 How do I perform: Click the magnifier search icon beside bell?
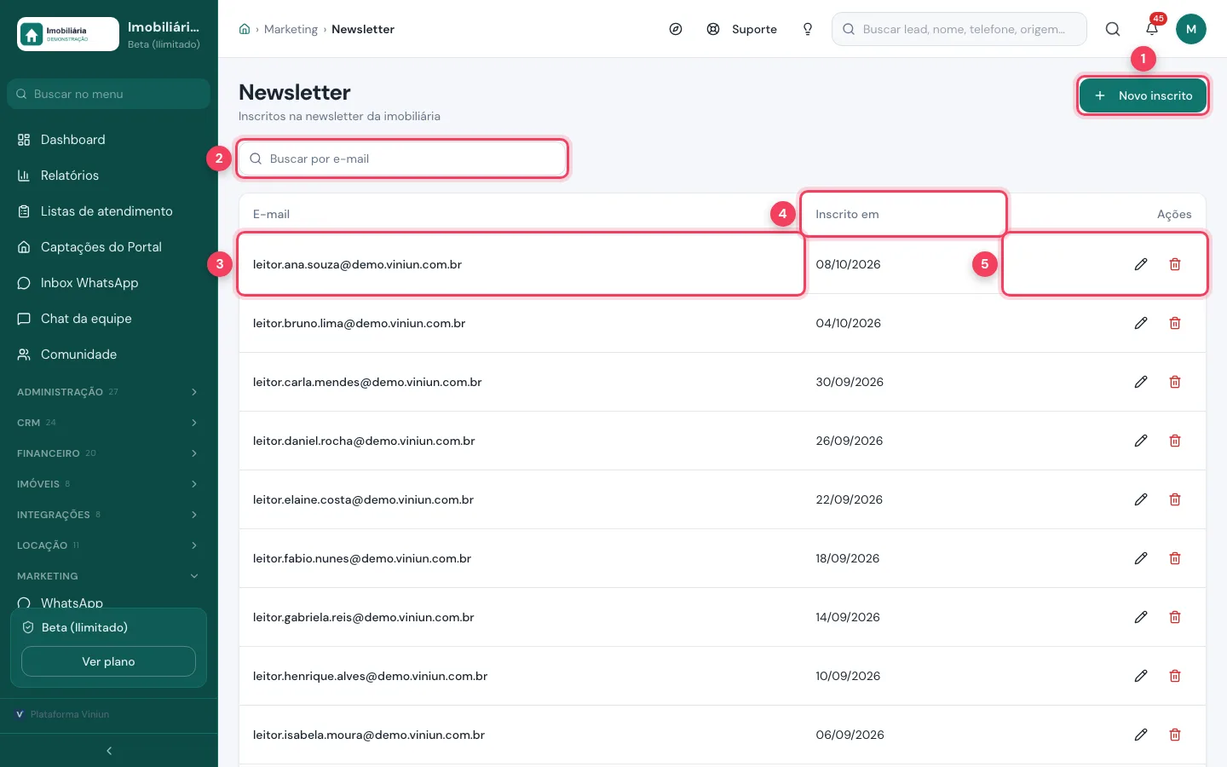click(1113, 29)
